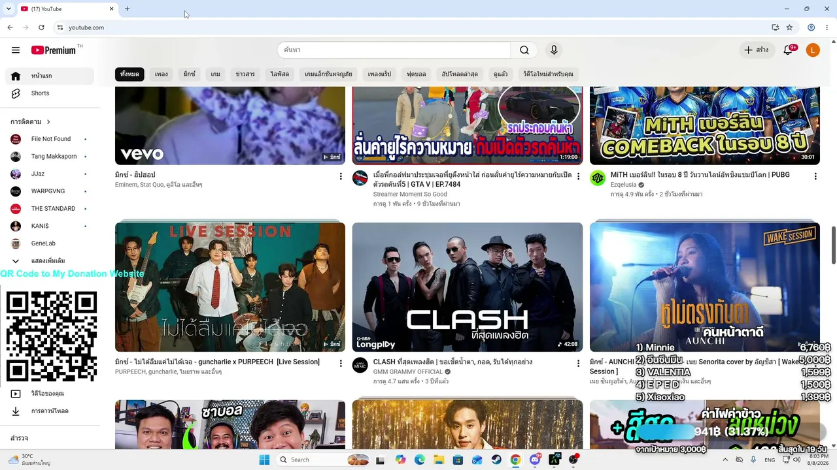Open the CLASH ที่สุดเพลงฮิต video title
This screenshot has width=837, height=470.
[453, 362]
